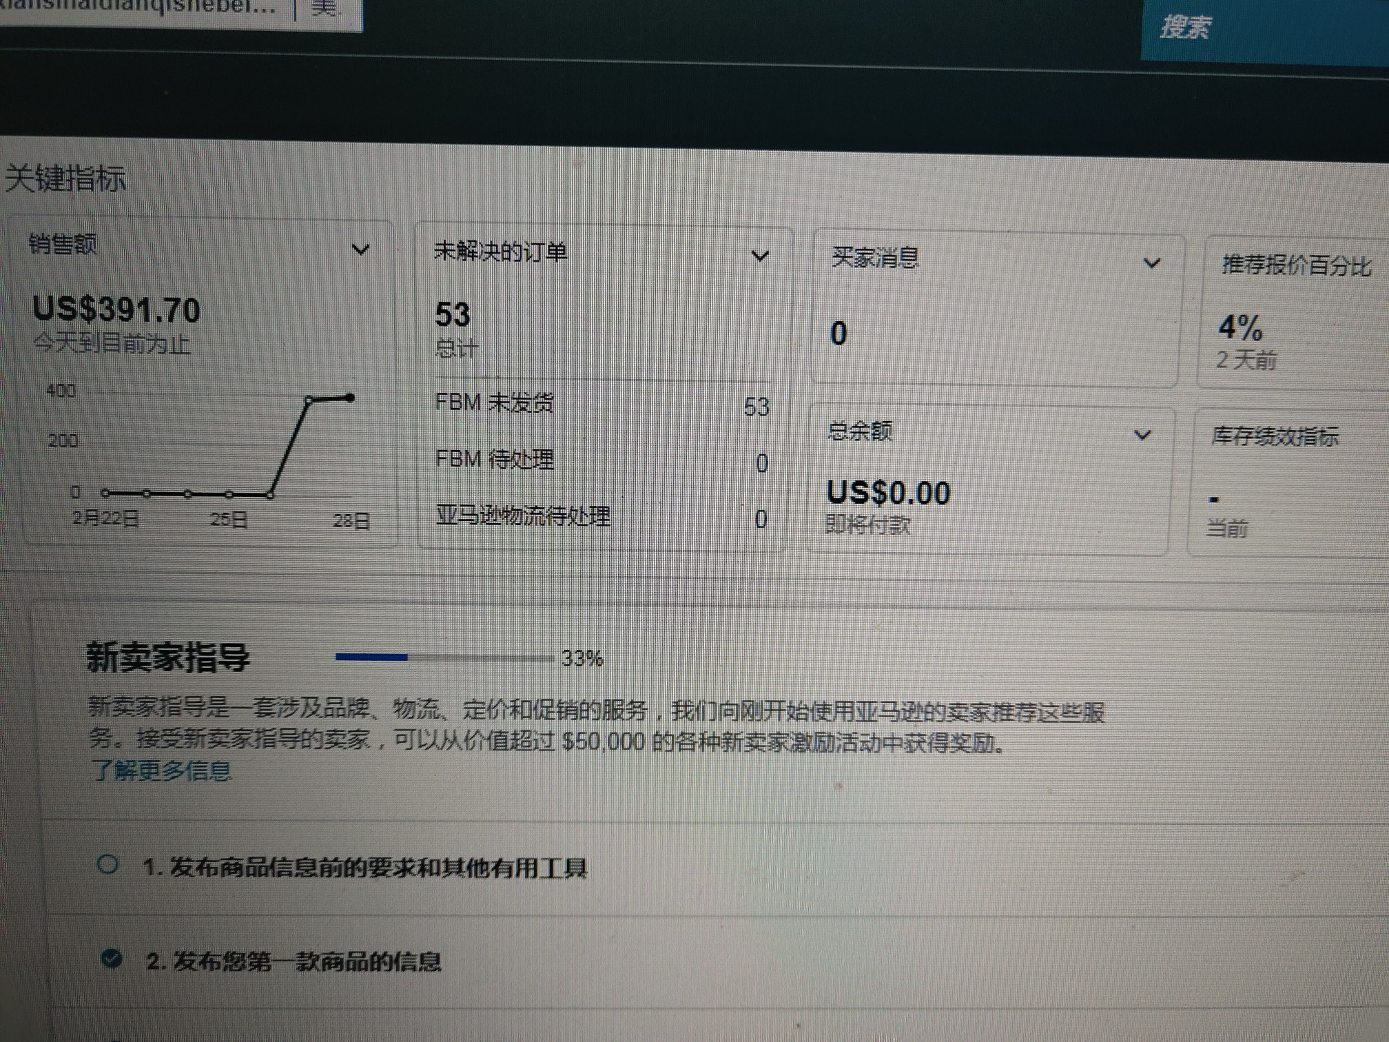Image resolution: width=1389 pixels, height=1042 pixels.
Task: Click the 新卖家指导 33% progress bar
Action: click(444, 657)
